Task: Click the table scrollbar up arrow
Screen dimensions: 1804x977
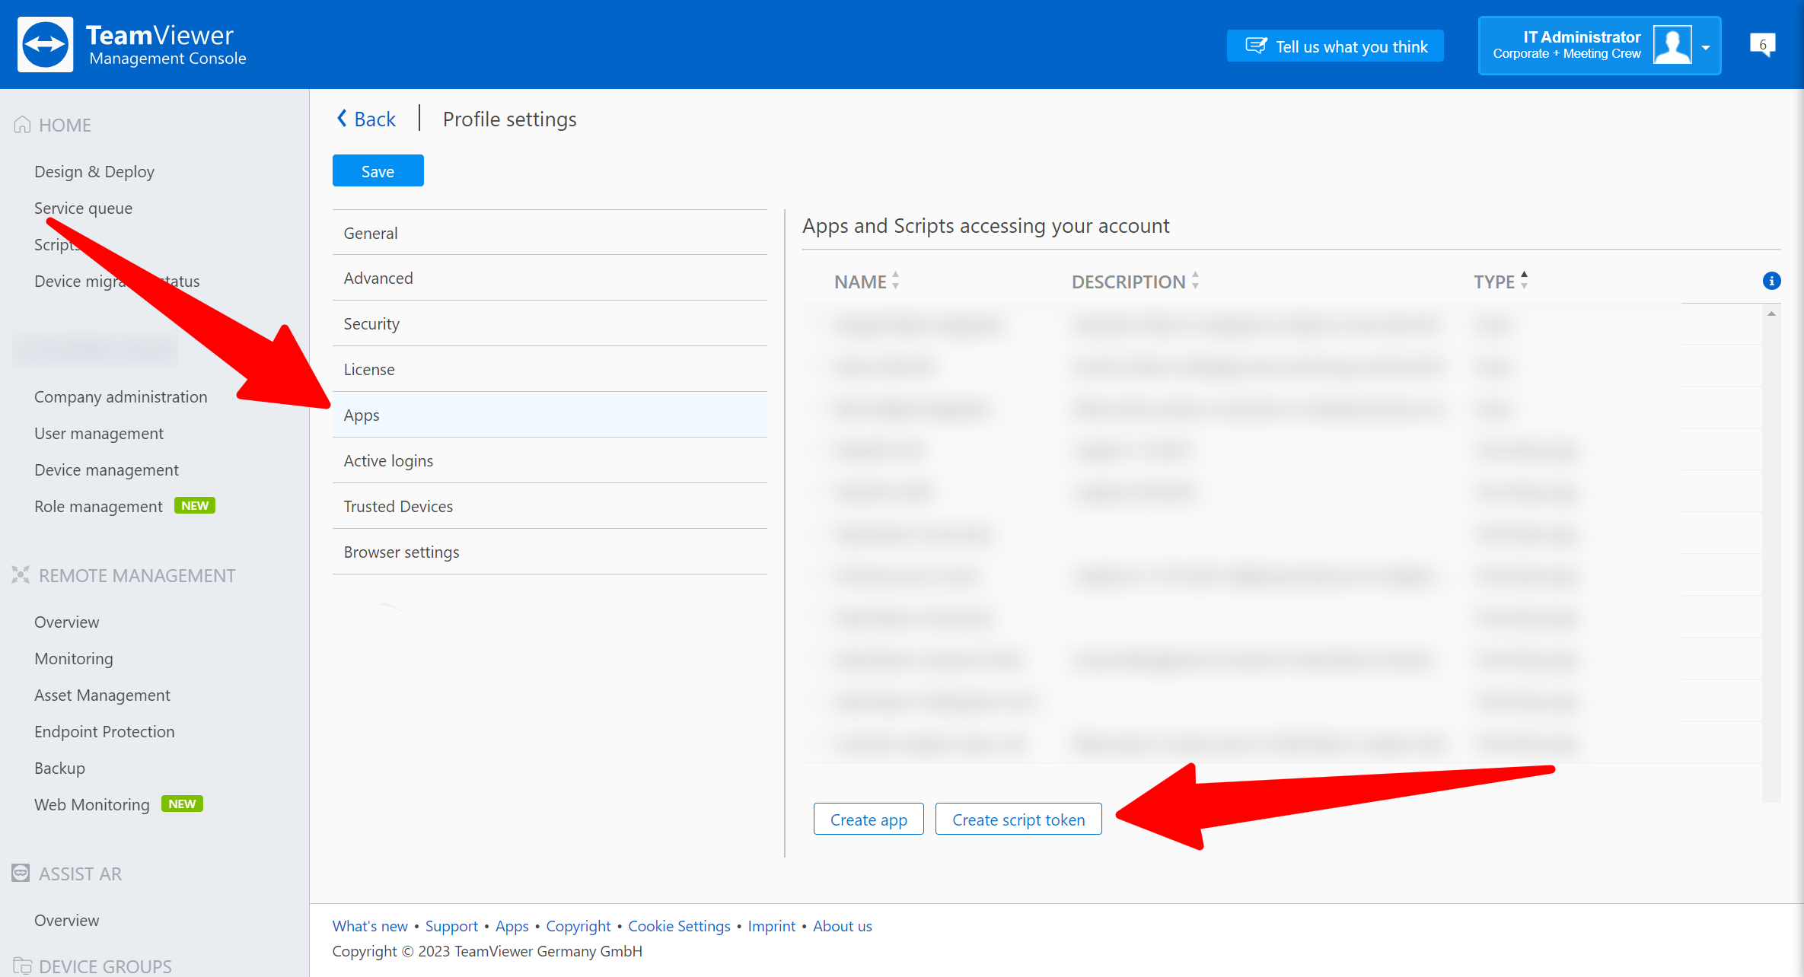Action: point(1771,313)
